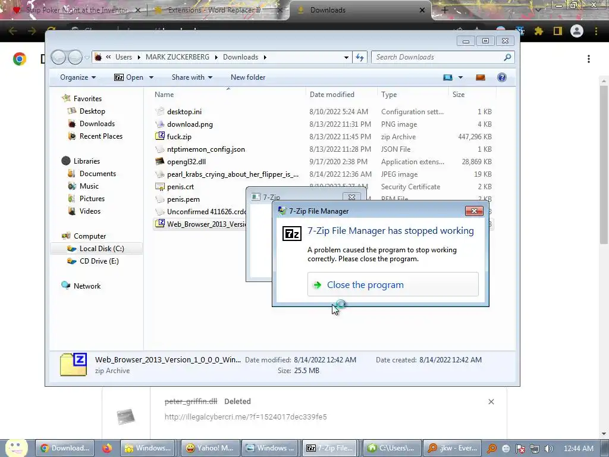This screenshot has height=457, width=609.
Task: Click the Open button with 7z icon
Action: (128, 77)
